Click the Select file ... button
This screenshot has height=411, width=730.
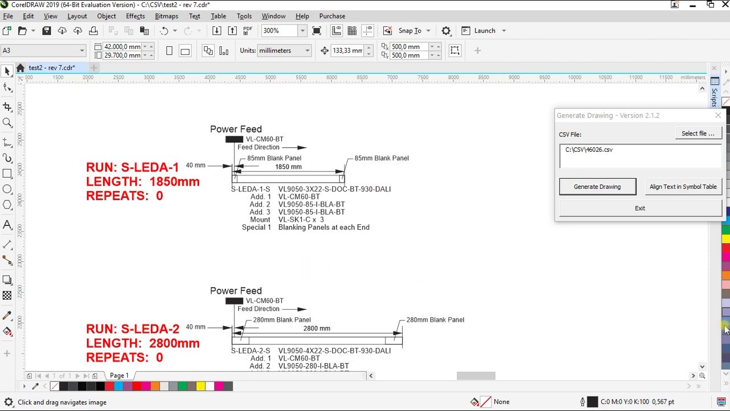click(x=698, y=134)
